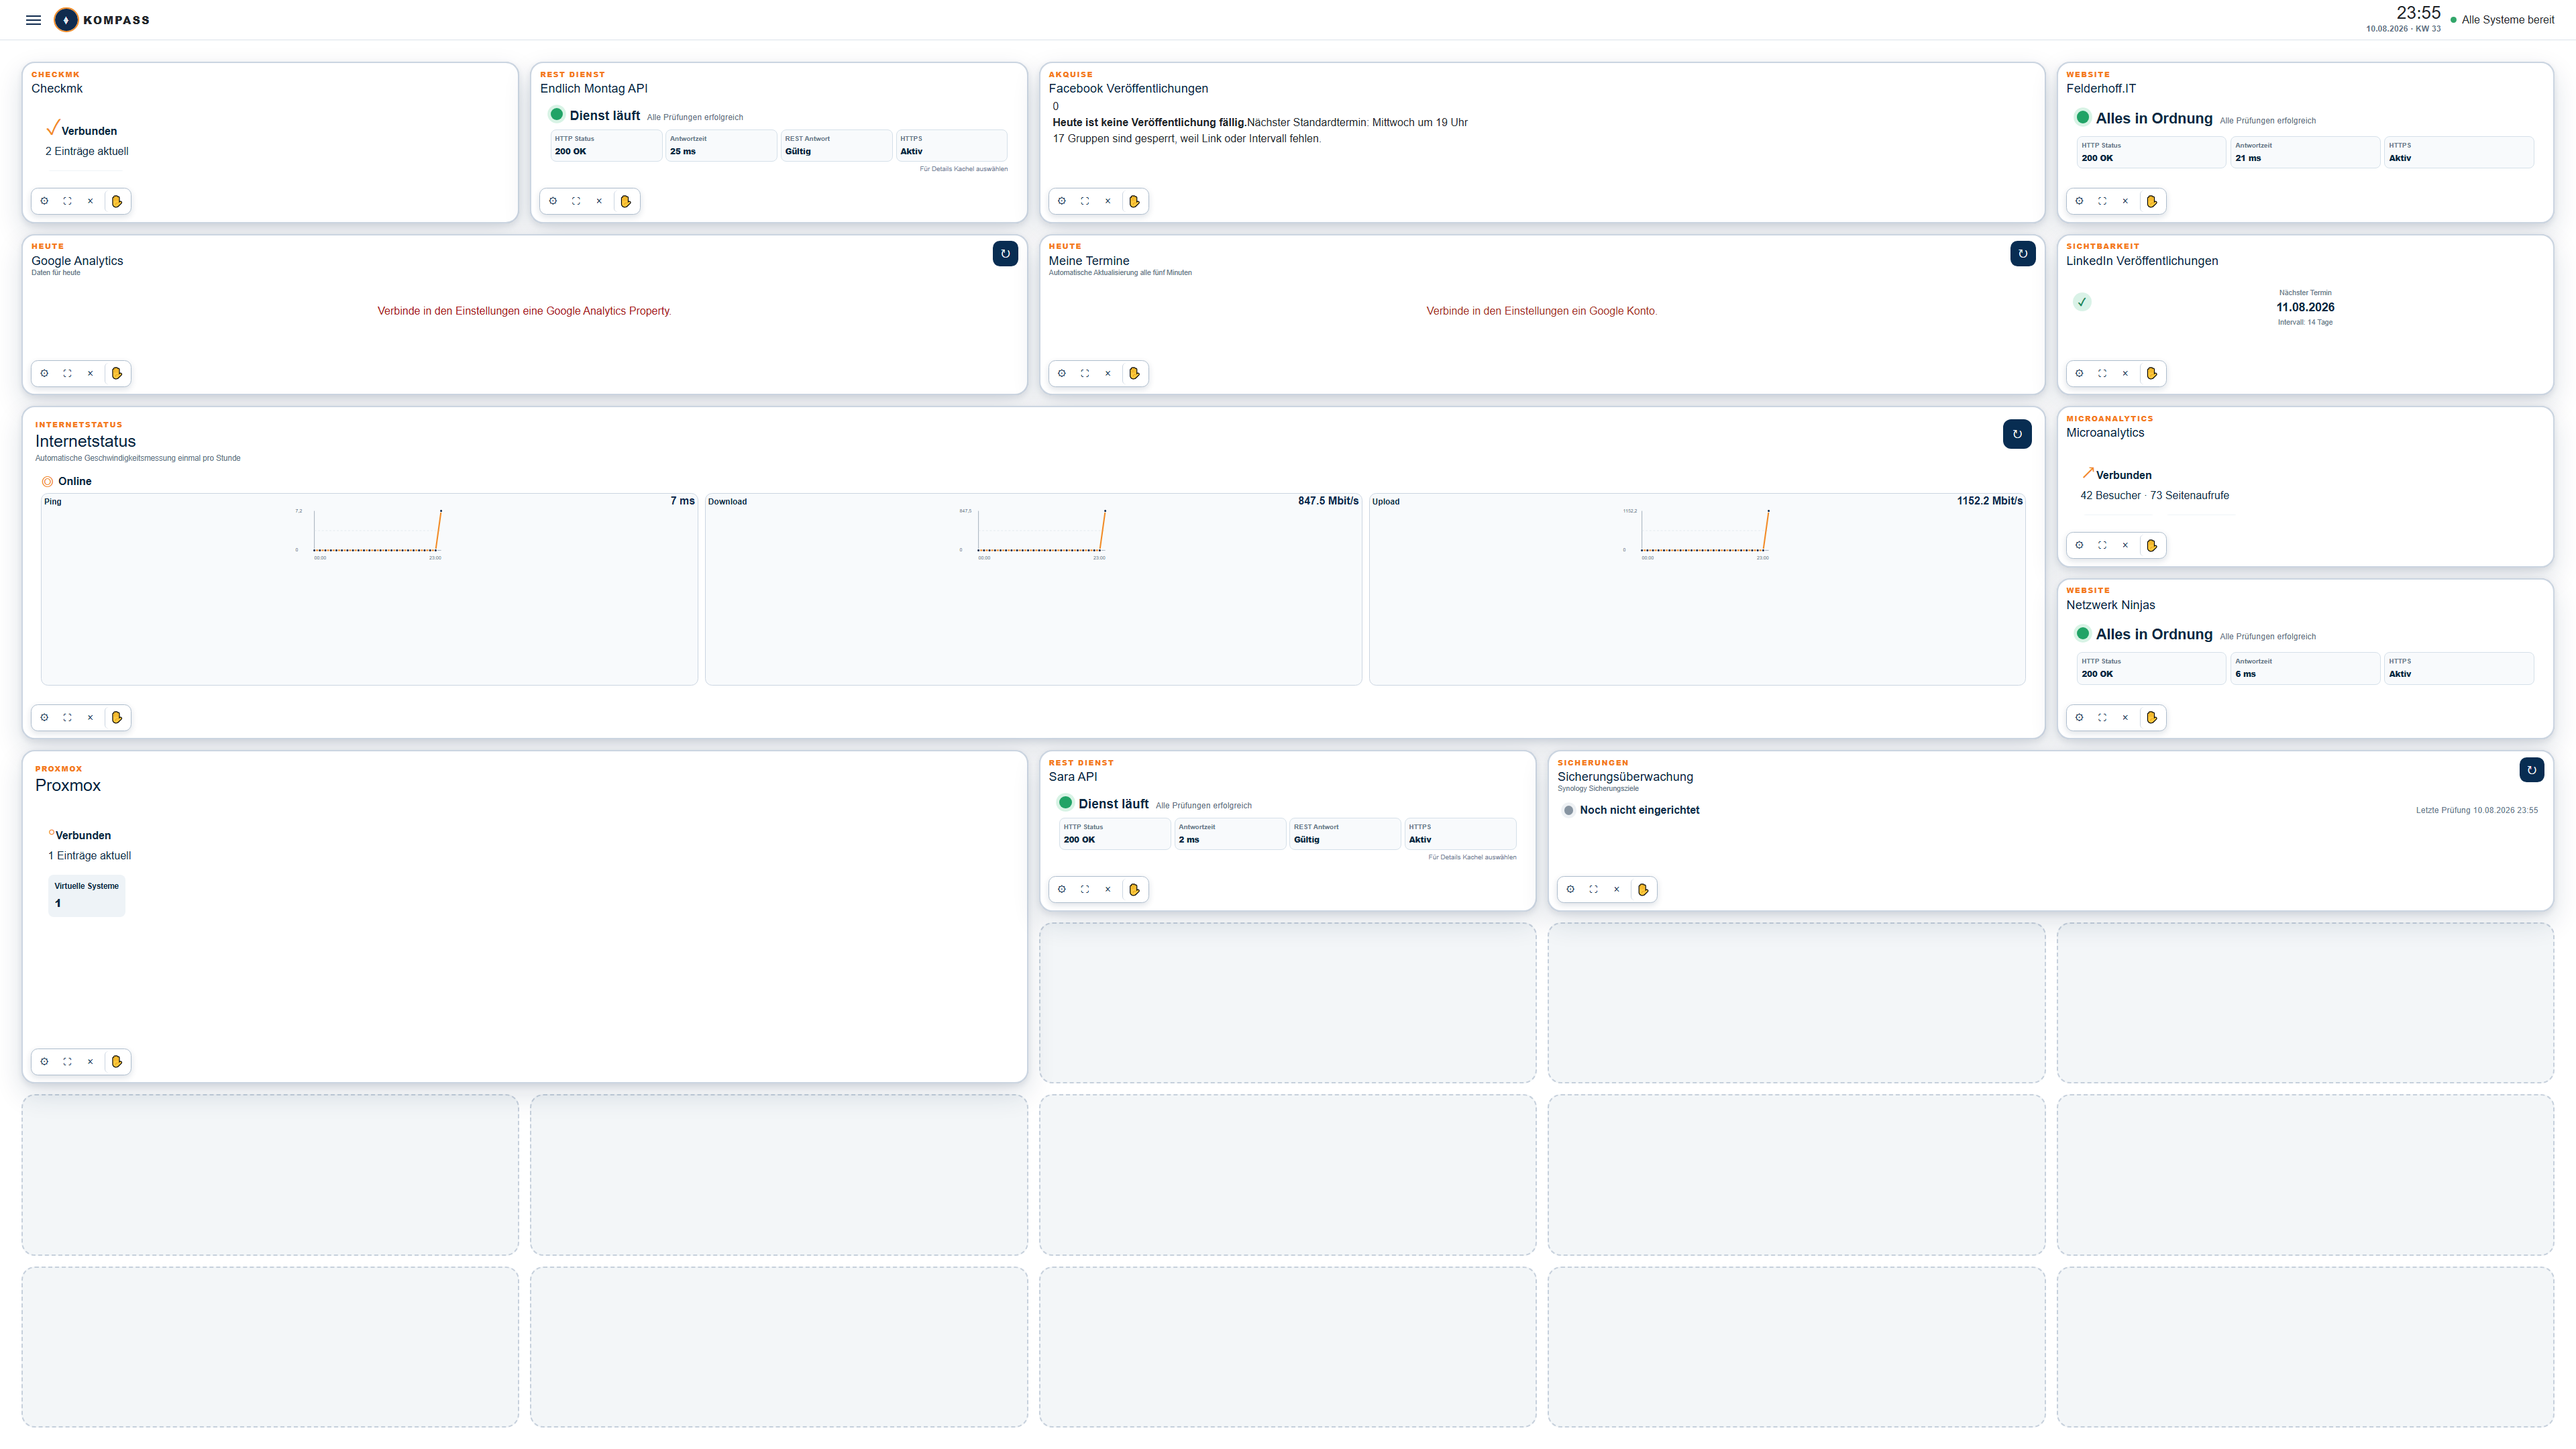The height and width of the screenshot is (1449, 2576).
Task: Click the LinkedIn next date '11.08.2026'
Action: tap(2305, 307)
